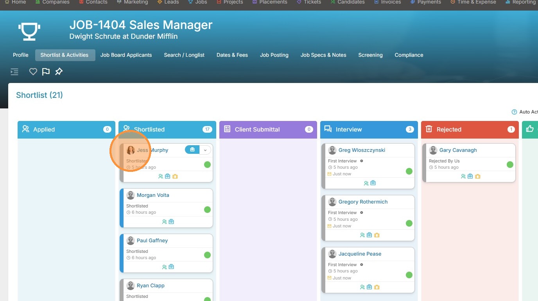Open Paul Gaffney's candidate record
Viewport: 538px width, 301px height.
(152, 240)
